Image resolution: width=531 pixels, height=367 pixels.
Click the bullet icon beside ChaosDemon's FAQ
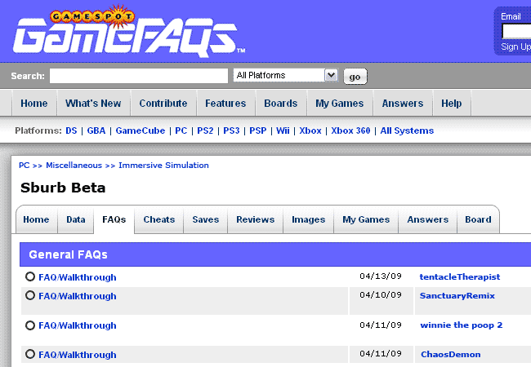click(30, 354)
